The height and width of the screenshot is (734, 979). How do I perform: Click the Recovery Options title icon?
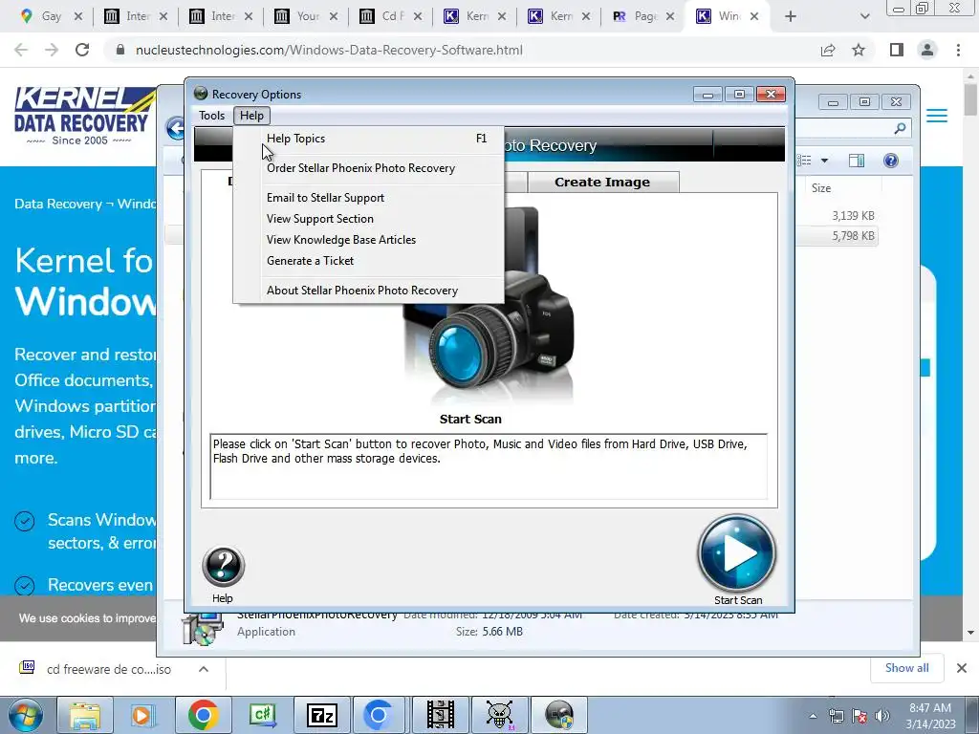tap(201, 94)
